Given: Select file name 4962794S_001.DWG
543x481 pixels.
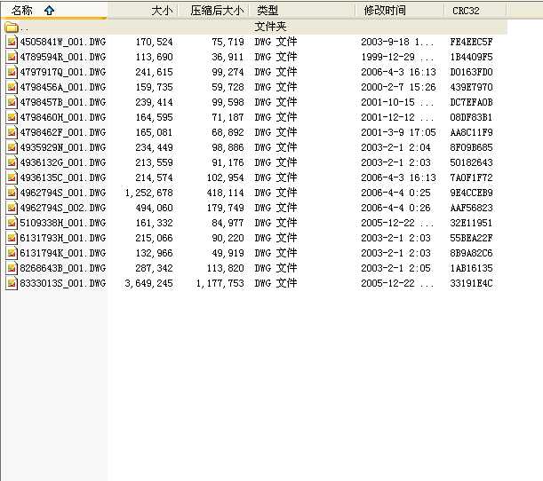Looking at the screenshot, I should 63,193.
